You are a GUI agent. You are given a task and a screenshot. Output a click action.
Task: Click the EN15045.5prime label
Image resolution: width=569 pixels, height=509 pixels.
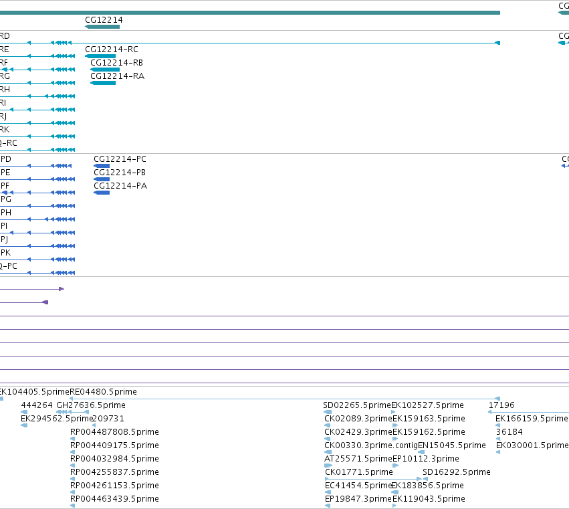click(452, 445)
